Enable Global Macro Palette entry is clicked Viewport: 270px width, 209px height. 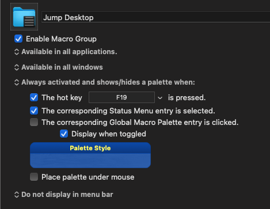pos(34,122)
